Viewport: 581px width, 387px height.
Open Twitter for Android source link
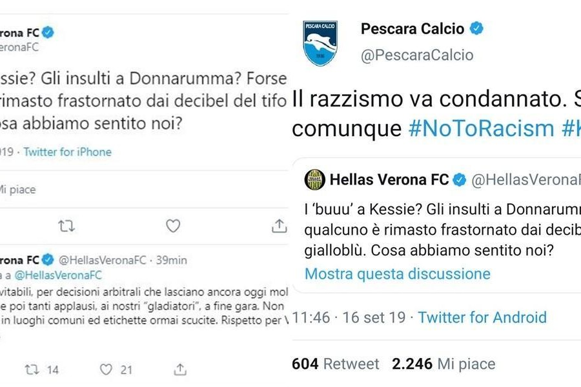pyautogui.click(x=482, y=317)
